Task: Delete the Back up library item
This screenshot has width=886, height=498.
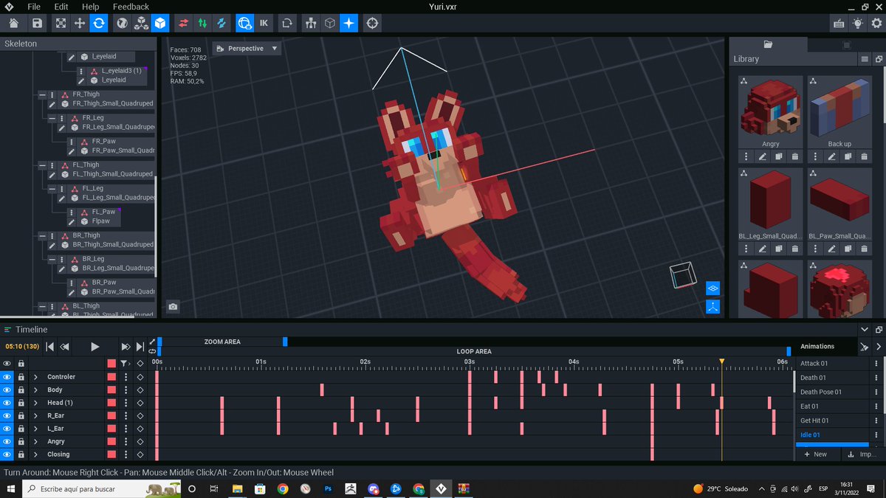Action: (x=864, y=156)
